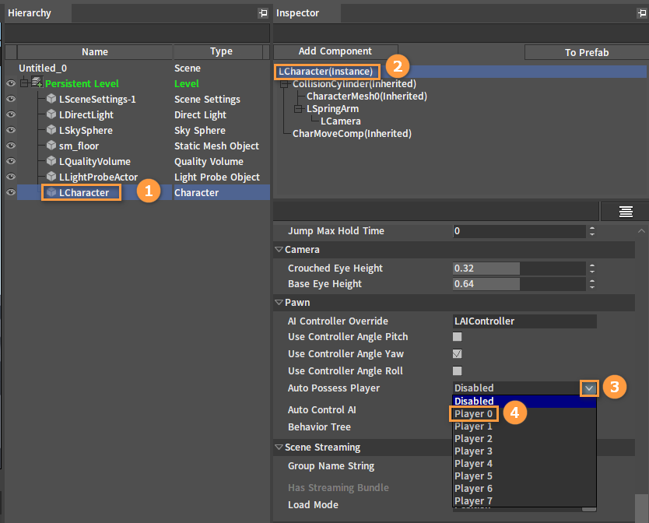Click the AI Controller Override field
The width and height of the screenshot is (649, 523).
pos(524,321)
